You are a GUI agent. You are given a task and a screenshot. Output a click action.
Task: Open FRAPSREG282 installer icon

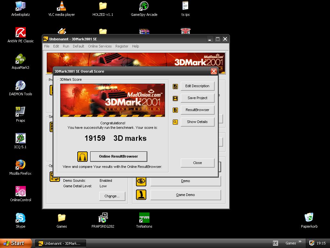pos(103,220)
